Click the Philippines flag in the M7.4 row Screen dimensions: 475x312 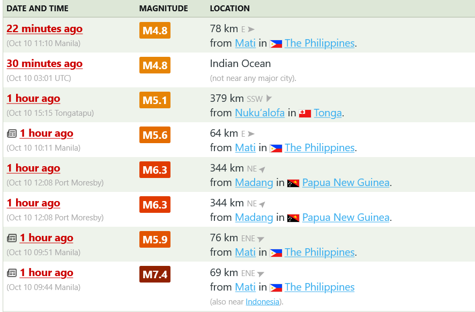[276, 287]
